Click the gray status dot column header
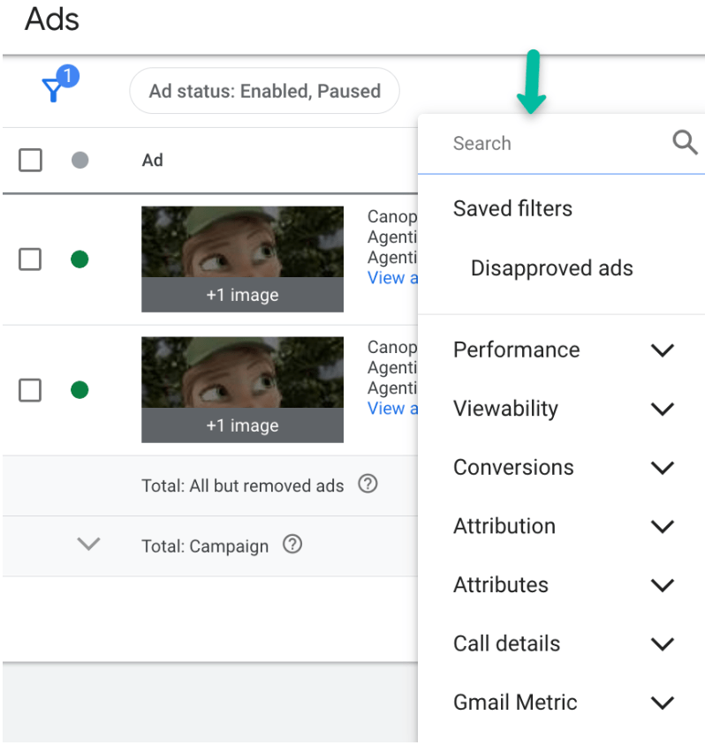Image resolution: width=705 pixels, height=745 pixels. tap(80, 161)
